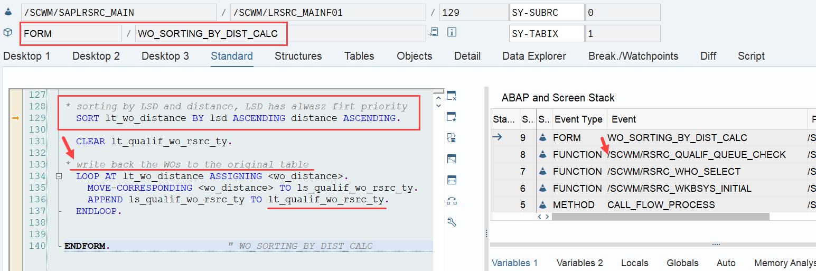Collapse the LOOP block at line 134

tap(58, 176)
